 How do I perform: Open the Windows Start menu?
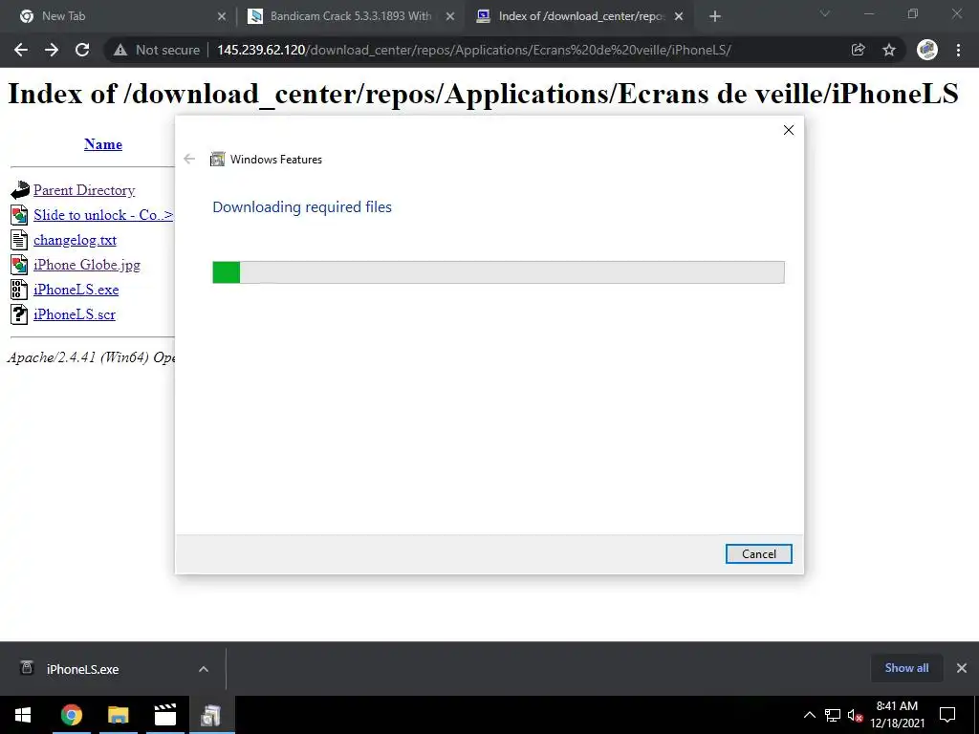(23, 715)
